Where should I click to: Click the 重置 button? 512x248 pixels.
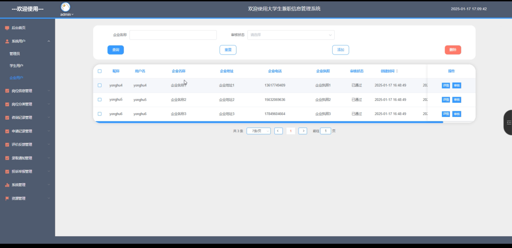point(228,50)
